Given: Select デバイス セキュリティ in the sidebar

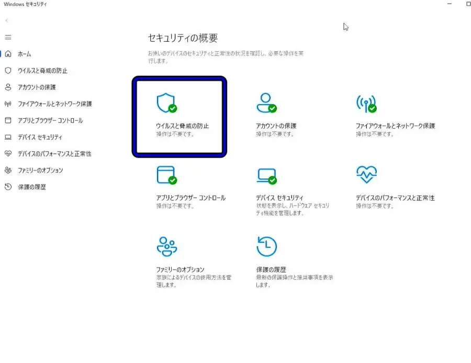Looking at the screenshot, I should pyautogui.click(x=40, y=137).
